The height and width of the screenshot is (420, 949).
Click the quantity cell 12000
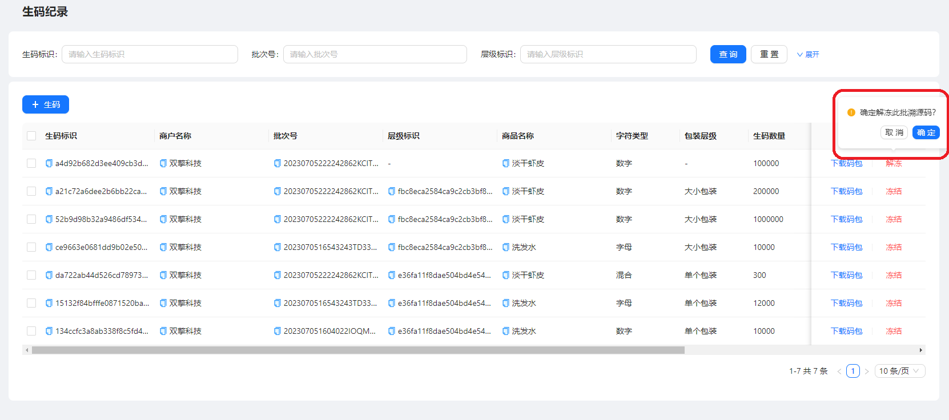(x=764, y=303)
